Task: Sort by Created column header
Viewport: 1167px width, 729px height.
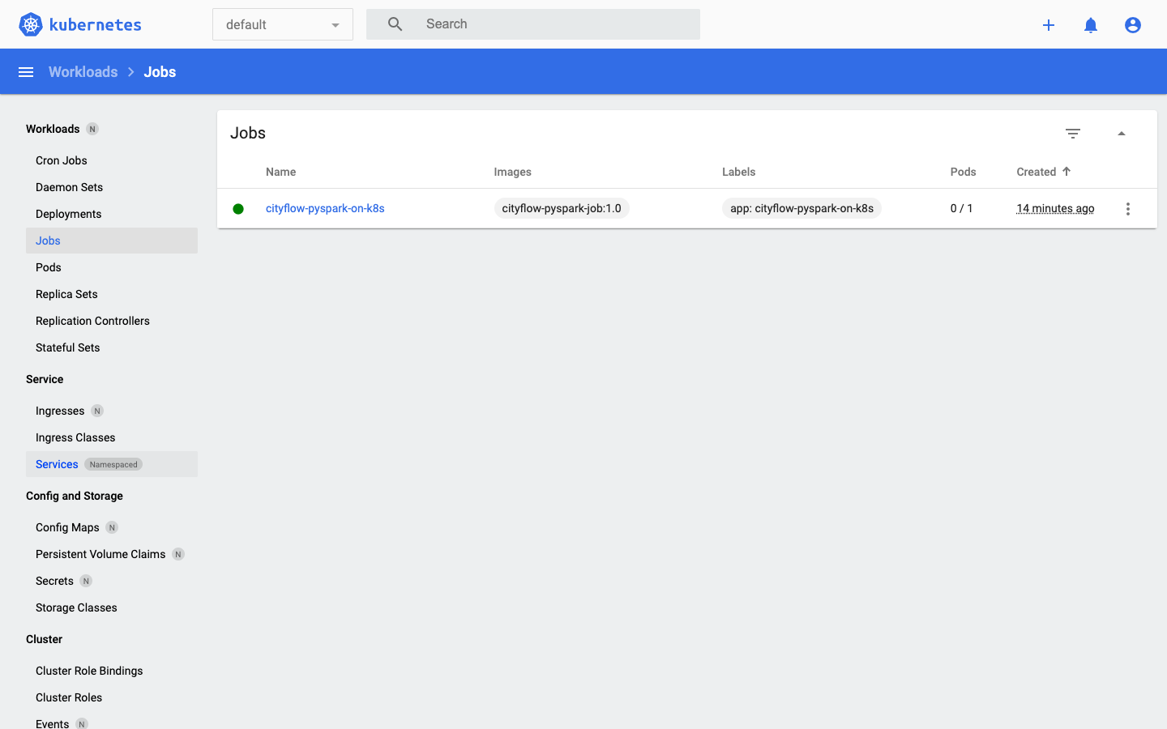Action: click(1037, 172)
